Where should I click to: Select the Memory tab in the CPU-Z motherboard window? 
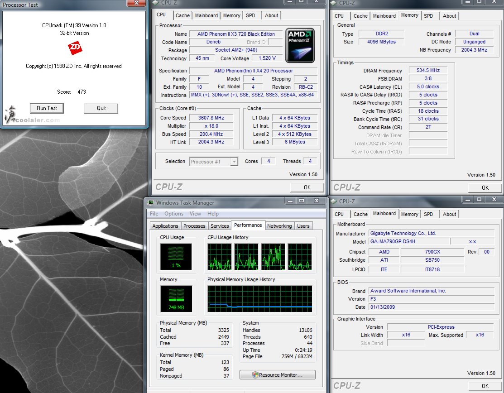(409, 214)
